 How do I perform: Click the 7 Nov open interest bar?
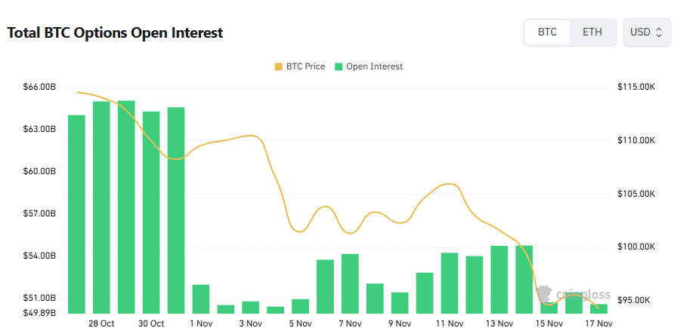[x=350, y=284]
